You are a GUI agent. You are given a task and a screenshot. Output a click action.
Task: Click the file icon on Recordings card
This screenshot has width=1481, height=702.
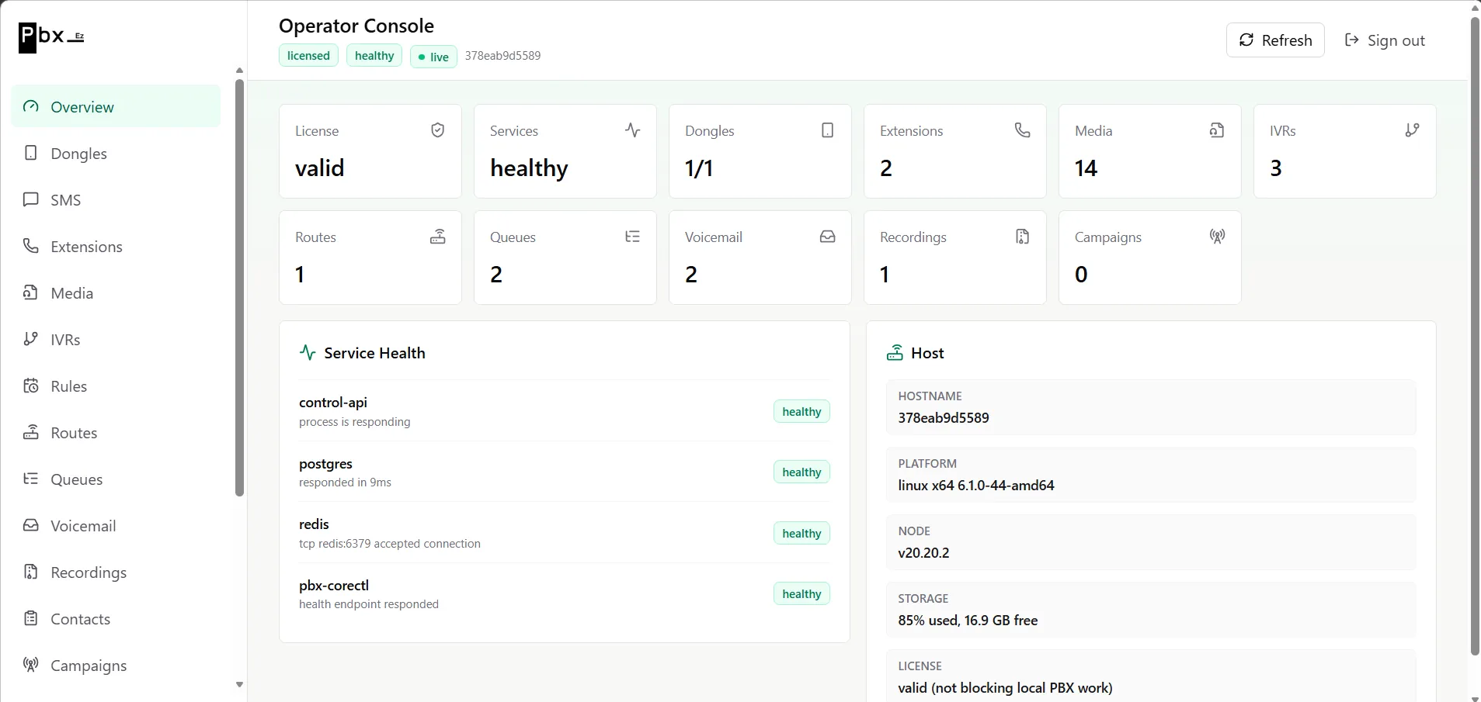click(x=1023, y=237)
